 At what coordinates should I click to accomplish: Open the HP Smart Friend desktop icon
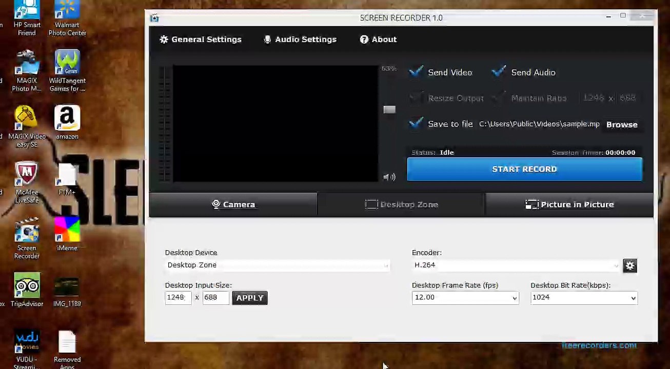[27, 18]
